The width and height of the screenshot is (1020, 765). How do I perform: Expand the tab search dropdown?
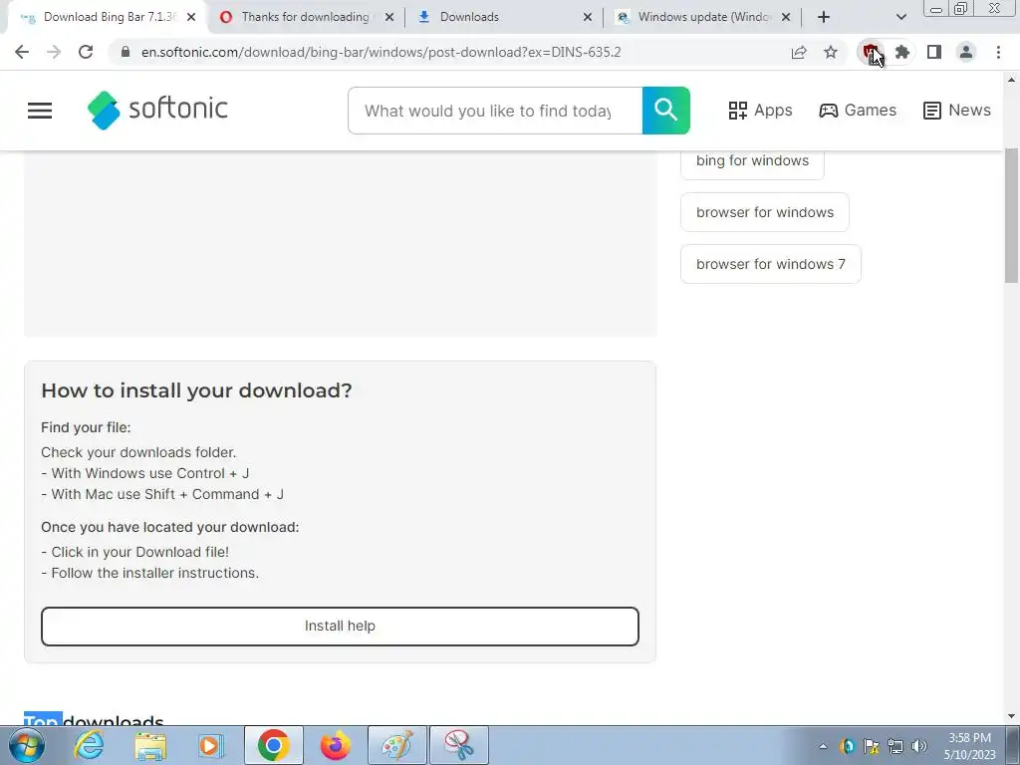900,17
